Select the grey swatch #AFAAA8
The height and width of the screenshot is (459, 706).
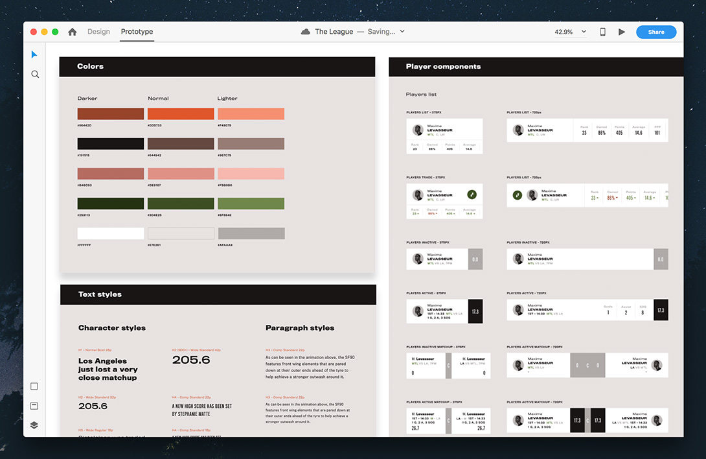(x=251, y=233)
